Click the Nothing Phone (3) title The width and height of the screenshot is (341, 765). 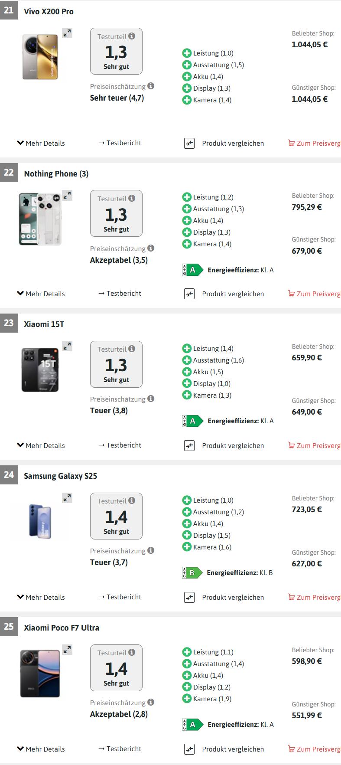click(x=56, y=174)
